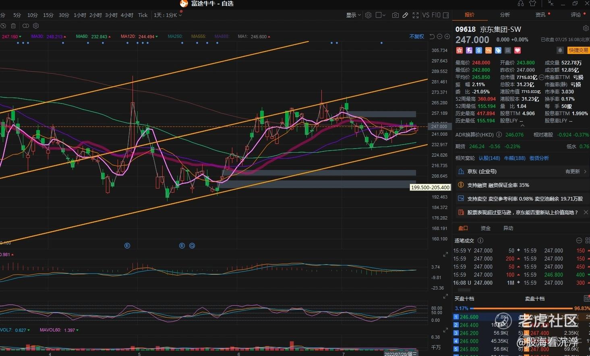Expand the second KDJ sub-chart panel
The width and height of the screenshot is (590, 356).
445,296
